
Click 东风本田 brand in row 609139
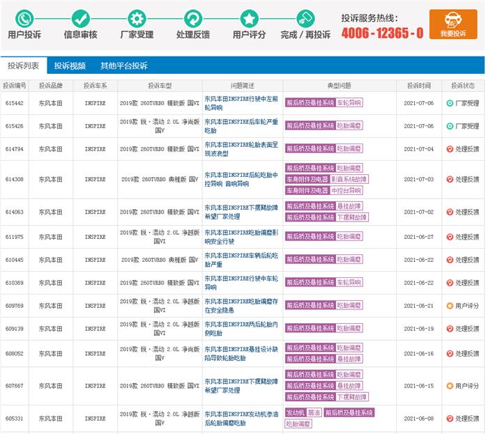[x=50, y=329]
